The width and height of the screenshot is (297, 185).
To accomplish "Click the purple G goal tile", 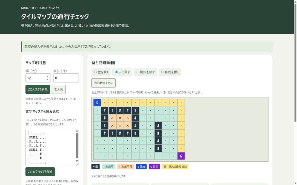I will pyautogui.click(x=181, y=156).
